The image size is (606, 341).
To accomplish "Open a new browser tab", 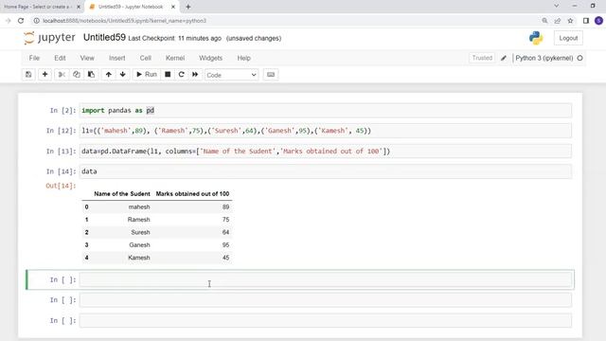I will click(x=188, y=7).
